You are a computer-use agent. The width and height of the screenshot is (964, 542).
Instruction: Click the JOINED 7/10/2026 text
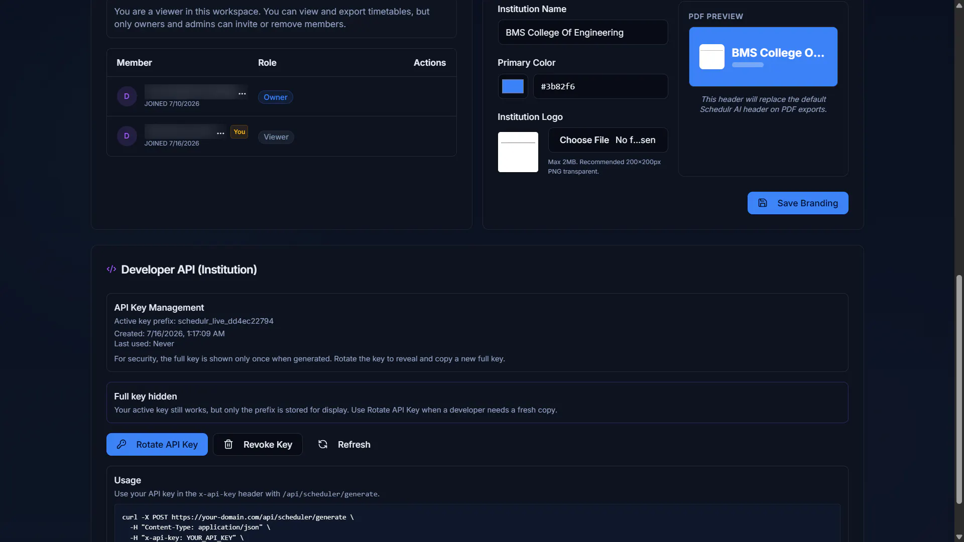(x=172, y=104)
